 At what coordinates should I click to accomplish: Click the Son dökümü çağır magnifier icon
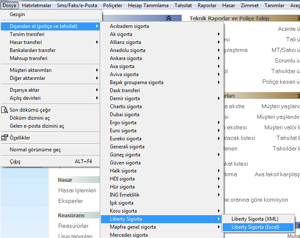5,110
